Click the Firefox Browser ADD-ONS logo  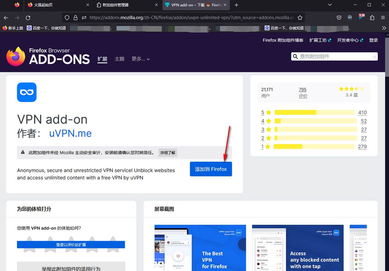coord(48,56)
